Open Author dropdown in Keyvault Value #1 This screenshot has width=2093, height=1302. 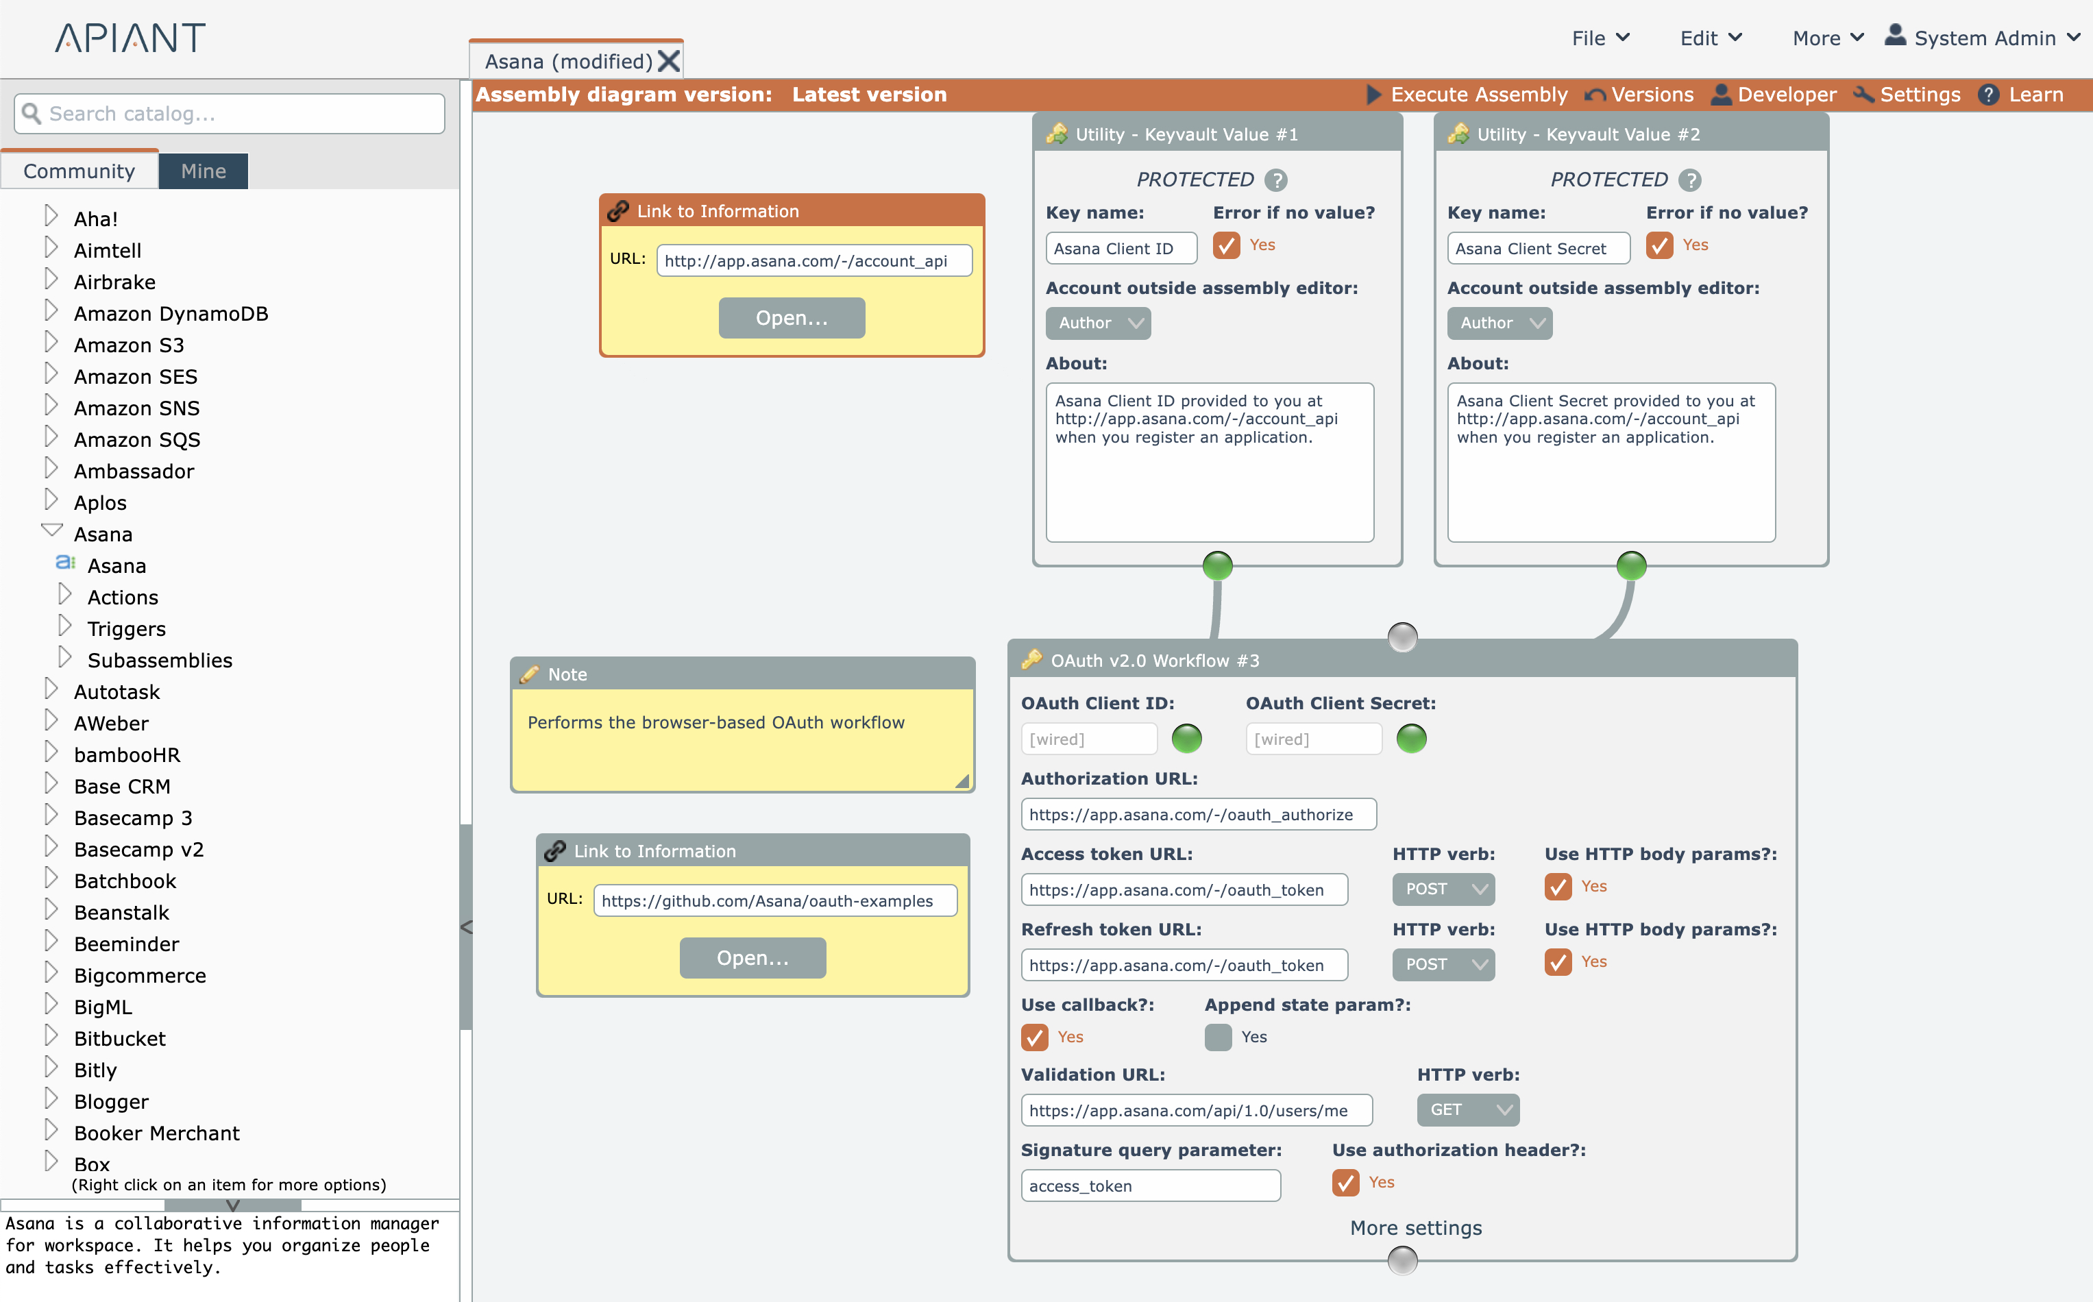coord(1099,323)
